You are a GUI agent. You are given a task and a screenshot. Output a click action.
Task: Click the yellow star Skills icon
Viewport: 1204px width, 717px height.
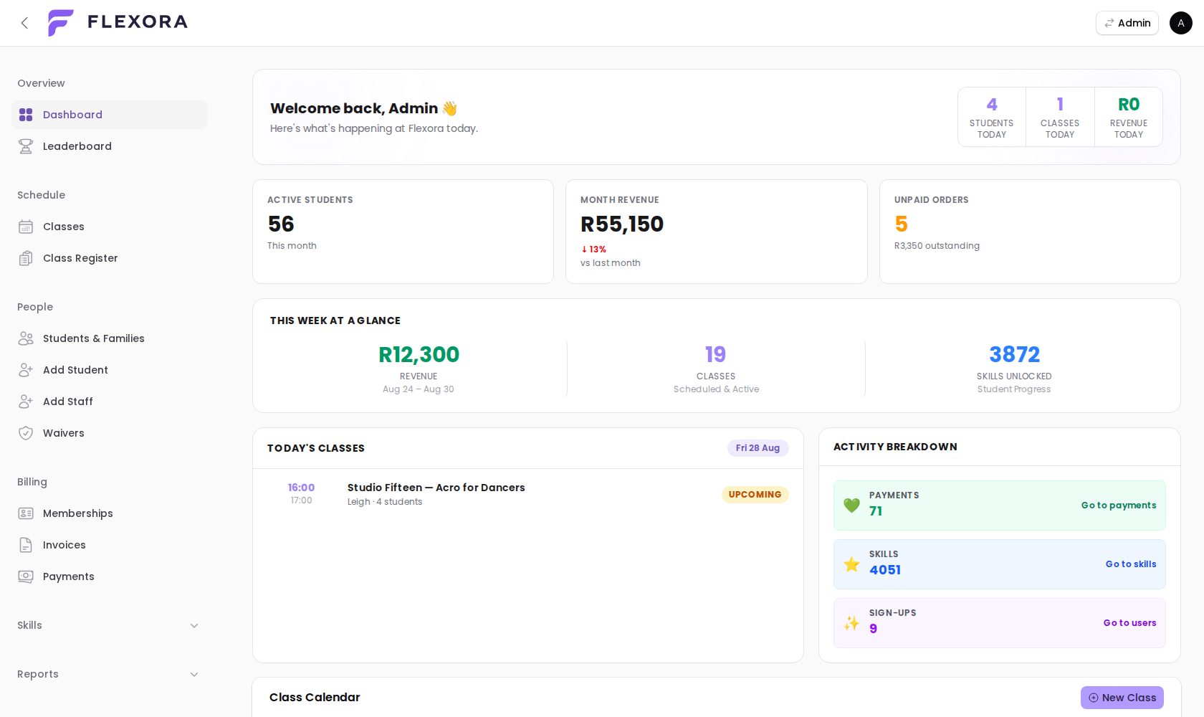851,564
